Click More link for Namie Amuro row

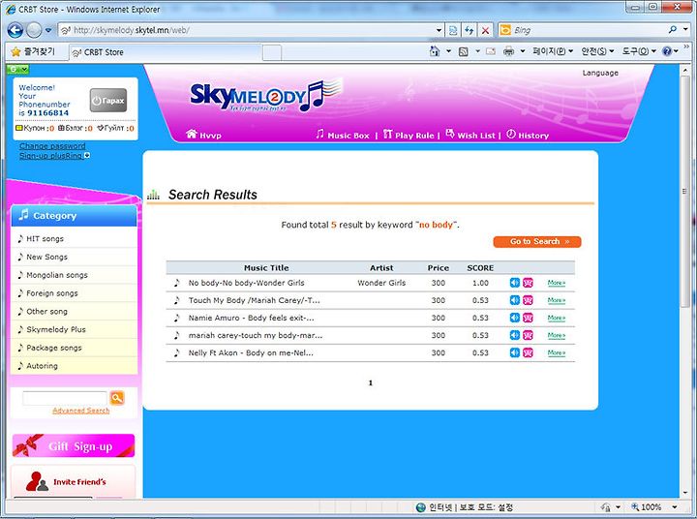point(556,318)
